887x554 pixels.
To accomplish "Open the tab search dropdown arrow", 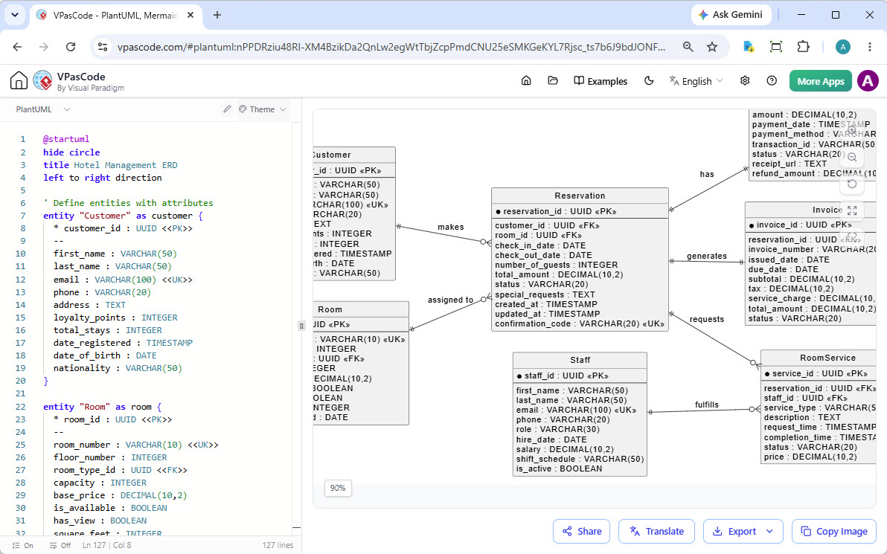I will [x=15, y=16].
